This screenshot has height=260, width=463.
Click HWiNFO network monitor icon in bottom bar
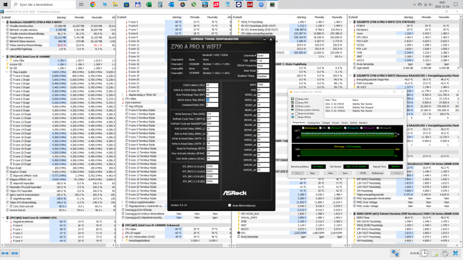click(x=395, y=253)
